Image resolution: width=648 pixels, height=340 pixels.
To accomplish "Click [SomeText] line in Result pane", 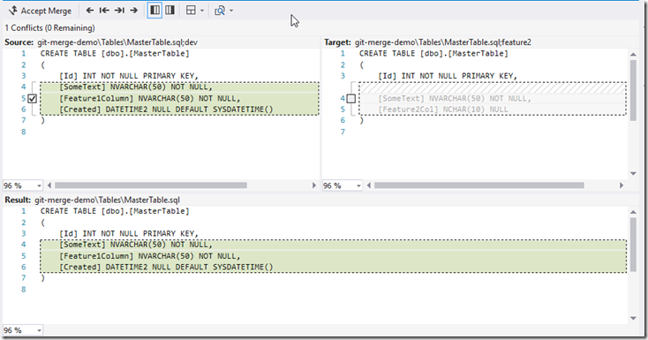I will (x=136, y=245).
